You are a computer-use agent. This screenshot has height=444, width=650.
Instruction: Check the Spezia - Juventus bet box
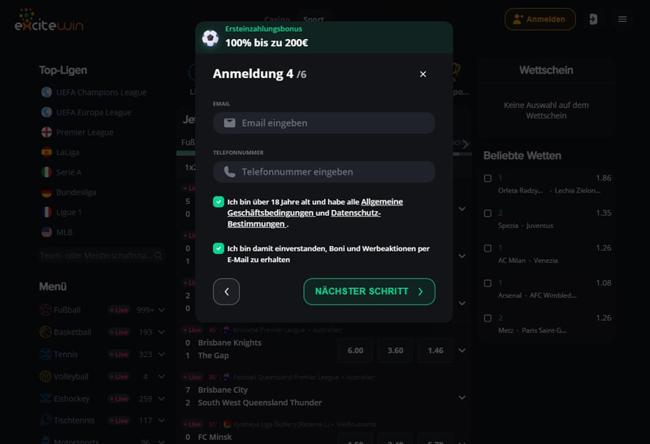coord(488,213)
